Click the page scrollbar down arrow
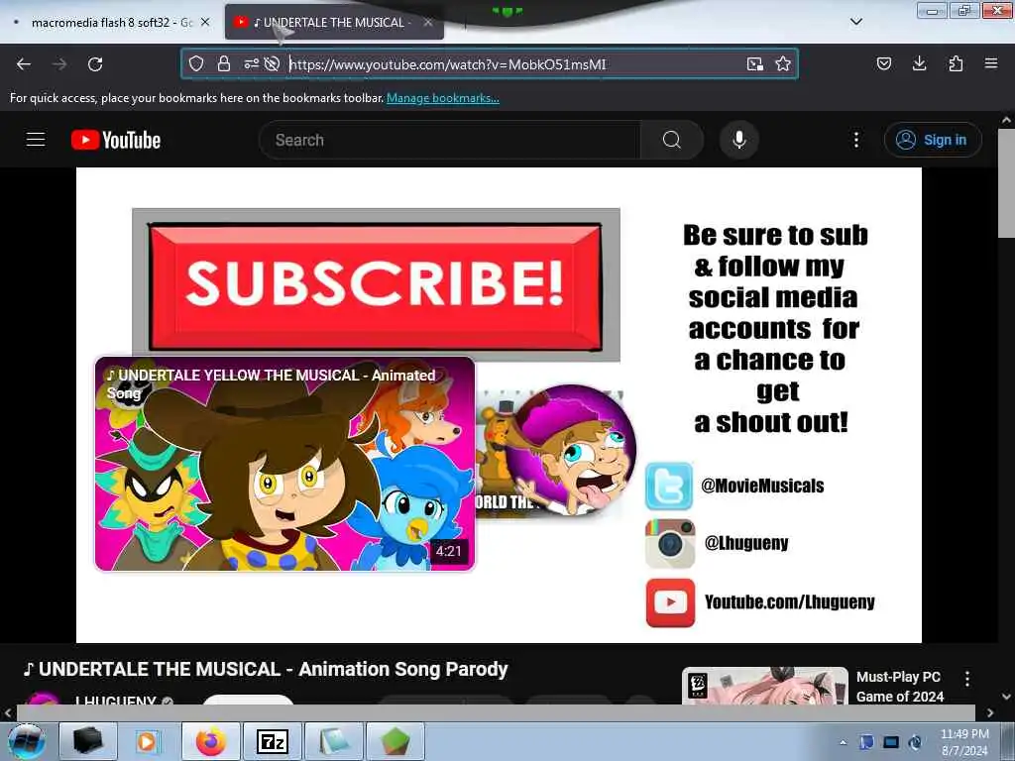This screenshot has height=761, width=1015. [x=1006, y=697]
